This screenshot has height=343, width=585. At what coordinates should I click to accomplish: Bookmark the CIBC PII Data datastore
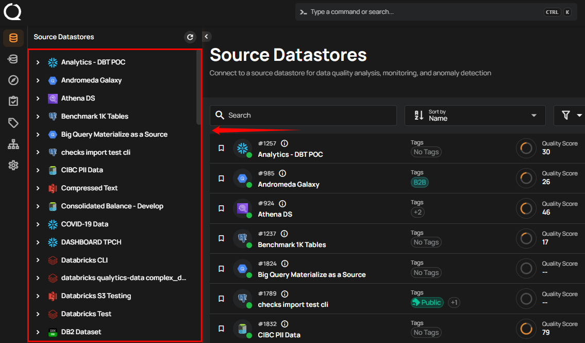(x=221, y=329)
